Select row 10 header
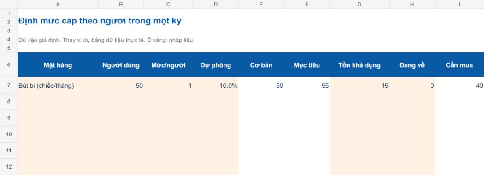 pyautogui.click(x=9, y=134)
